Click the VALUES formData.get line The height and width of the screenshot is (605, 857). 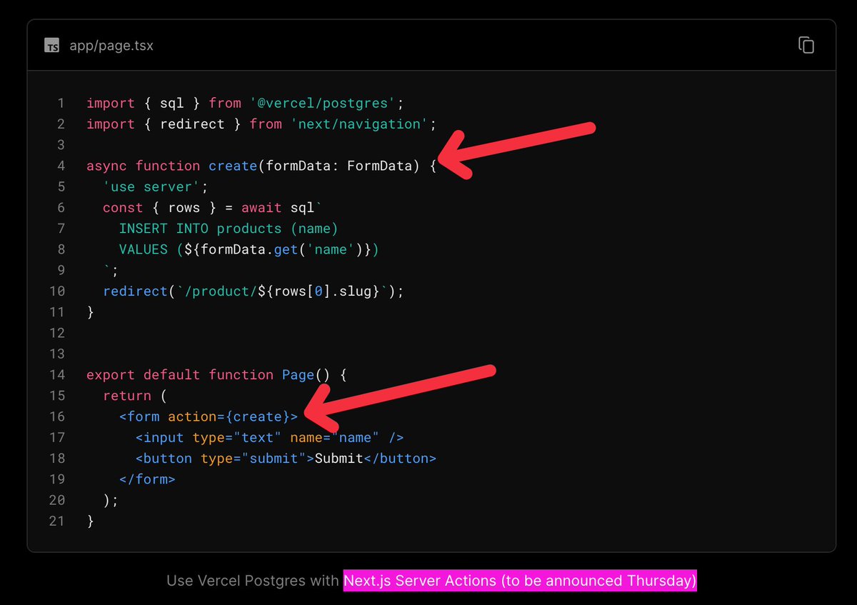click(249, 249)
